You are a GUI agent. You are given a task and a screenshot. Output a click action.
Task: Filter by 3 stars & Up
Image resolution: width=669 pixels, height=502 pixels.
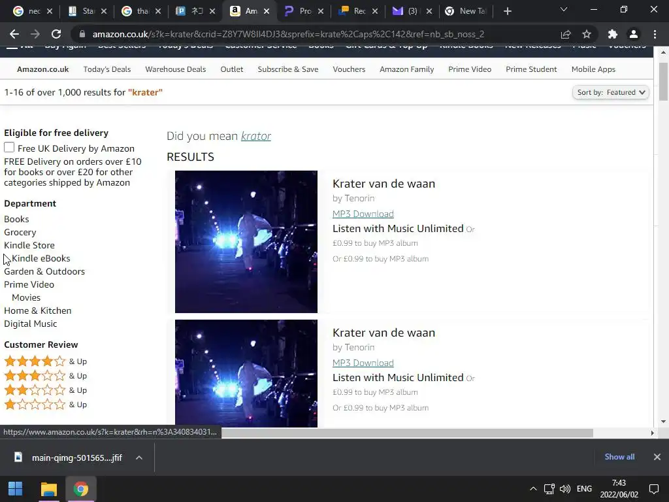pos(45,376)
